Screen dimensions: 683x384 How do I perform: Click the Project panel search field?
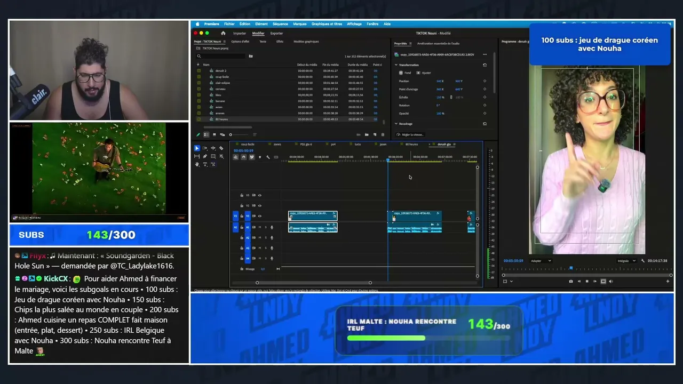click(221, 56)
